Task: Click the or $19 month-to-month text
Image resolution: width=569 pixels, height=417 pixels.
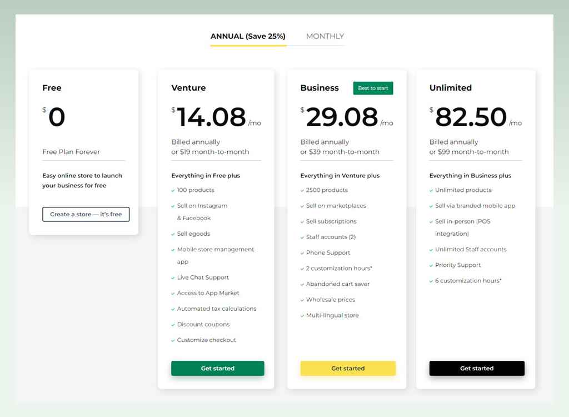Action: pos(210,152)
